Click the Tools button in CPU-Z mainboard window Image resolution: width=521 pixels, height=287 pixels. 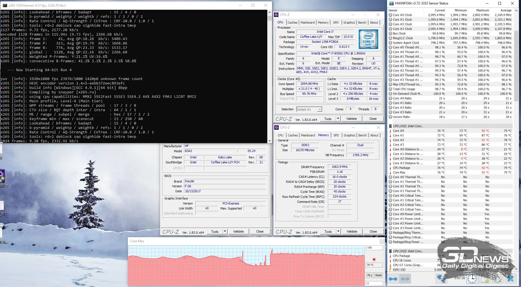[215, 231]
